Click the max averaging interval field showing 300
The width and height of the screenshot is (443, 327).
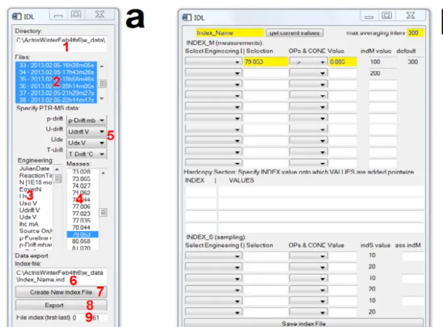click(x=415, y=33)
